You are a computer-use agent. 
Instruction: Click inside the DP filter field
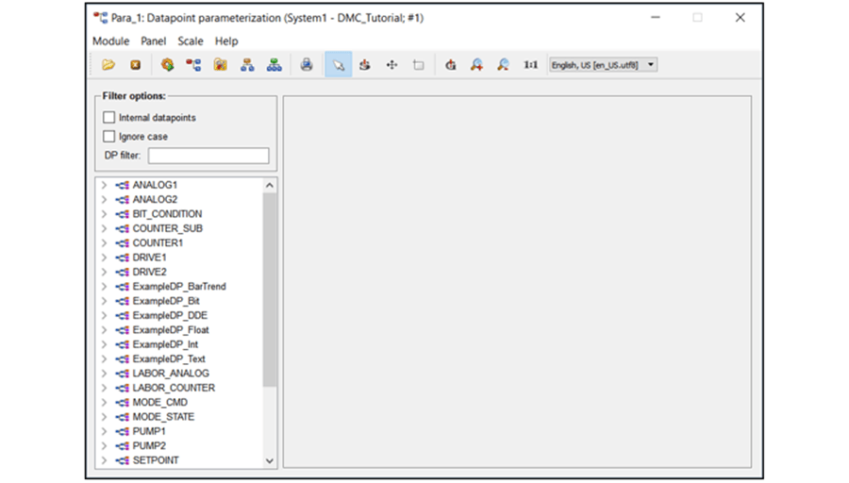click(208, 156)
